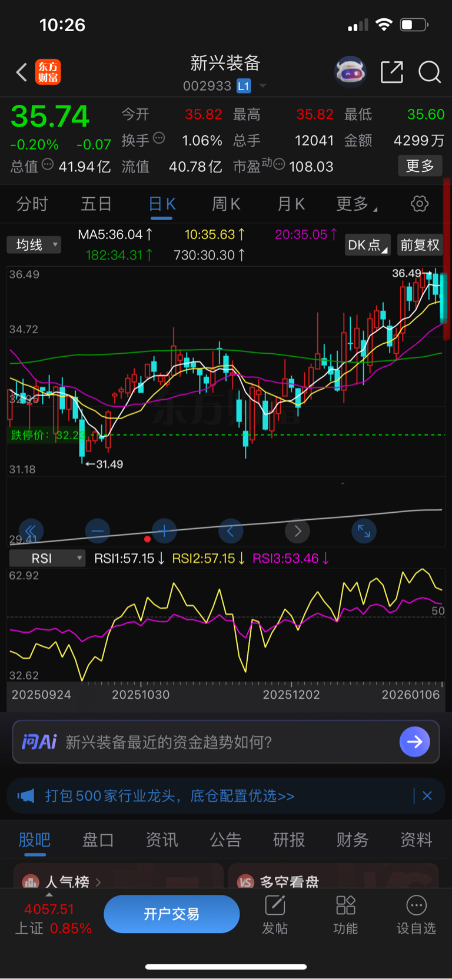Tap the green 182:34.31 MA value

coord(119,255)
